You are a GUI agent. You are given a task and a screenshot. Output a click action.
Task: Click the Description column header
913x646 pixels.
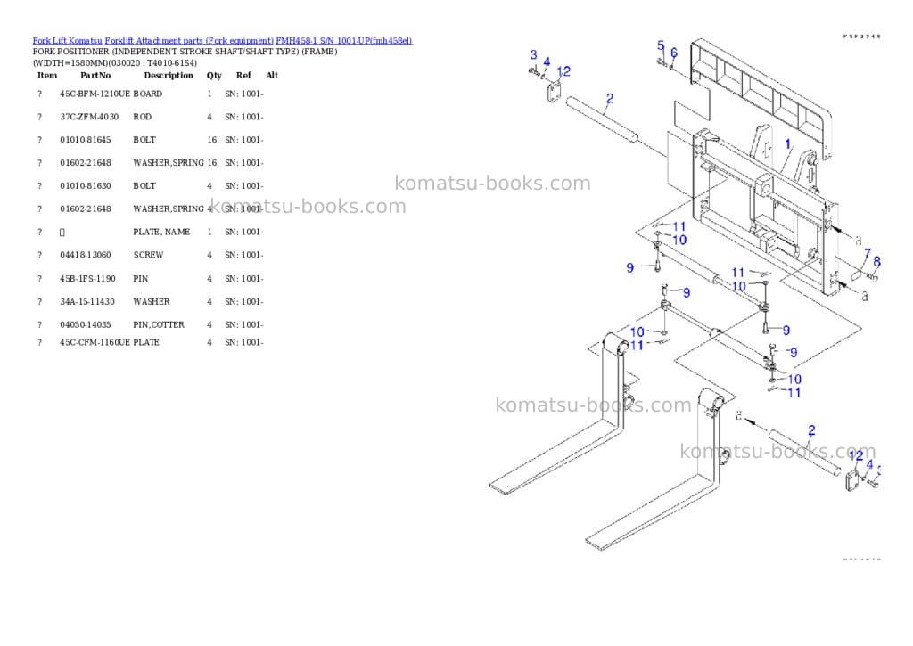click(x=169, y=76)
